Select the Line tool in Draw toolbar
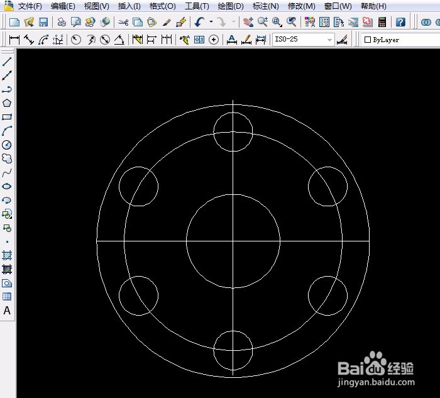The image size is (440, 398). click(7, 62)
